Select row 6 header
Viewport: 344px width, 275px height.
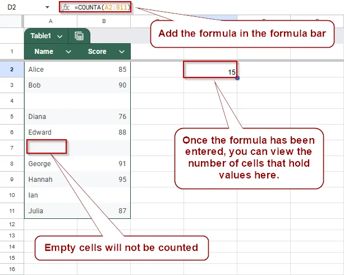12,132
